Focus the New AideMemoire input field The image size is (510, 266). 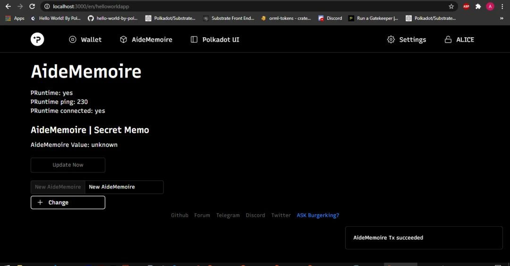coord(124,187)
